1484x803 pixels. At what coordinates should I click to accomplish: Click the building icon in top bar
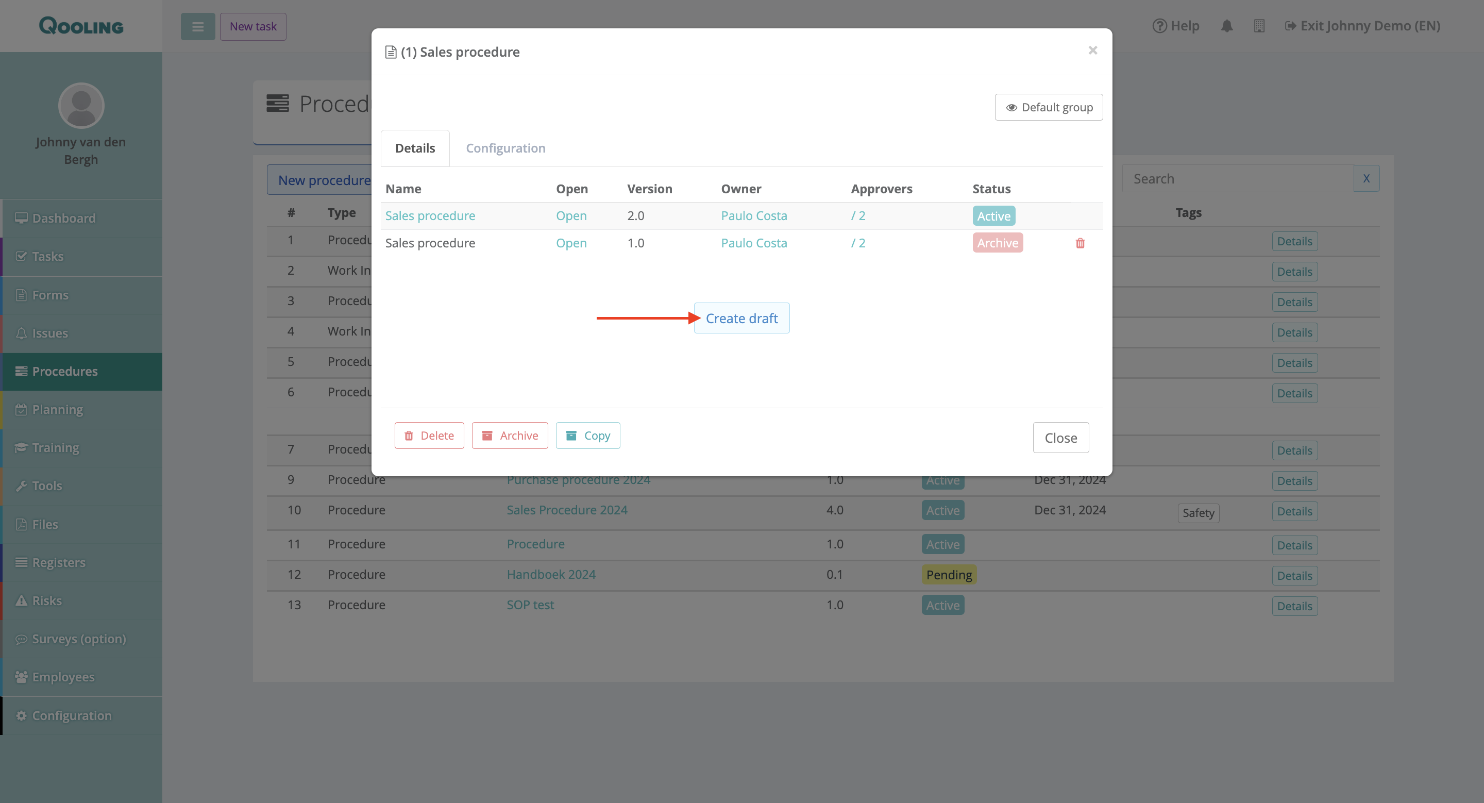(1259, 26)
